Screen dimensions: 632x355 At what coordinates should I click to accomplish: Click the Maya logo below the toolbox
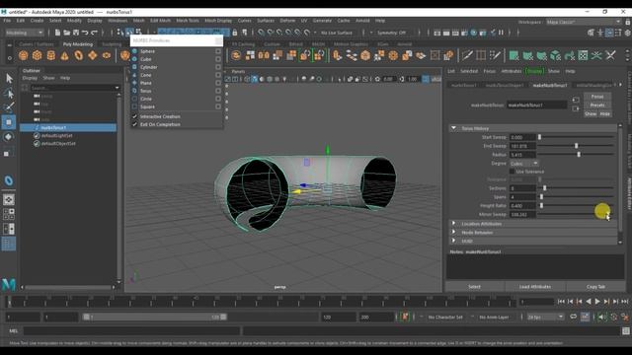[x=9, y=285]
